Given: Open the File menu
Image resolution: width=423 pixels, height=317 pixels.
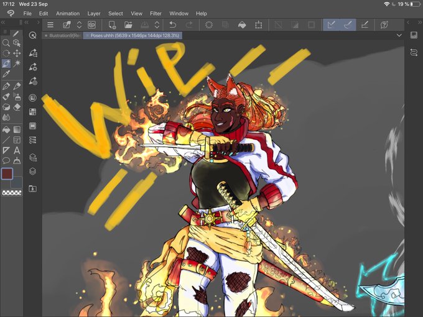Looking at the screenshot, I should (27, 14).
